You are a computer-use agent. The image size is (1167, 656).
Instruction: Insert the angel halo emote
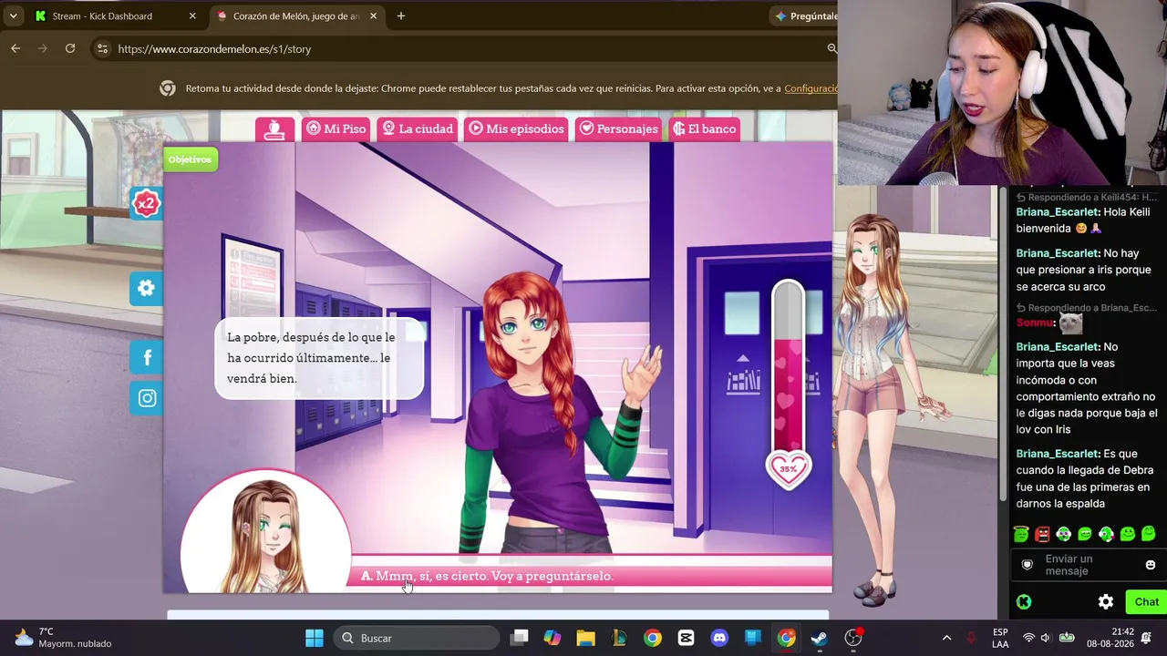[1021, 534]
